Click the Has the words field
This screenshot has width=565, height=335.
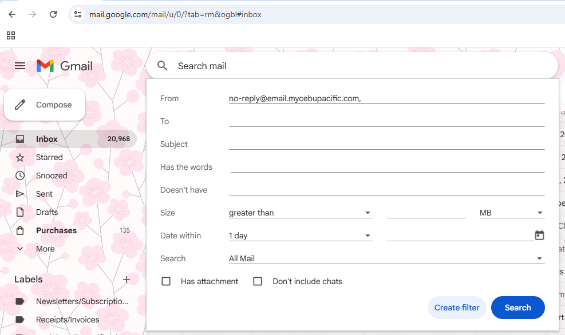tap(386, 167)
